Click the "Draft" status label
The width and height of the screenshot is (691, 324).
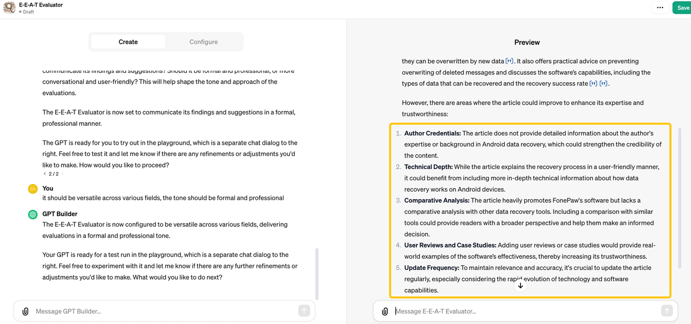28,12
